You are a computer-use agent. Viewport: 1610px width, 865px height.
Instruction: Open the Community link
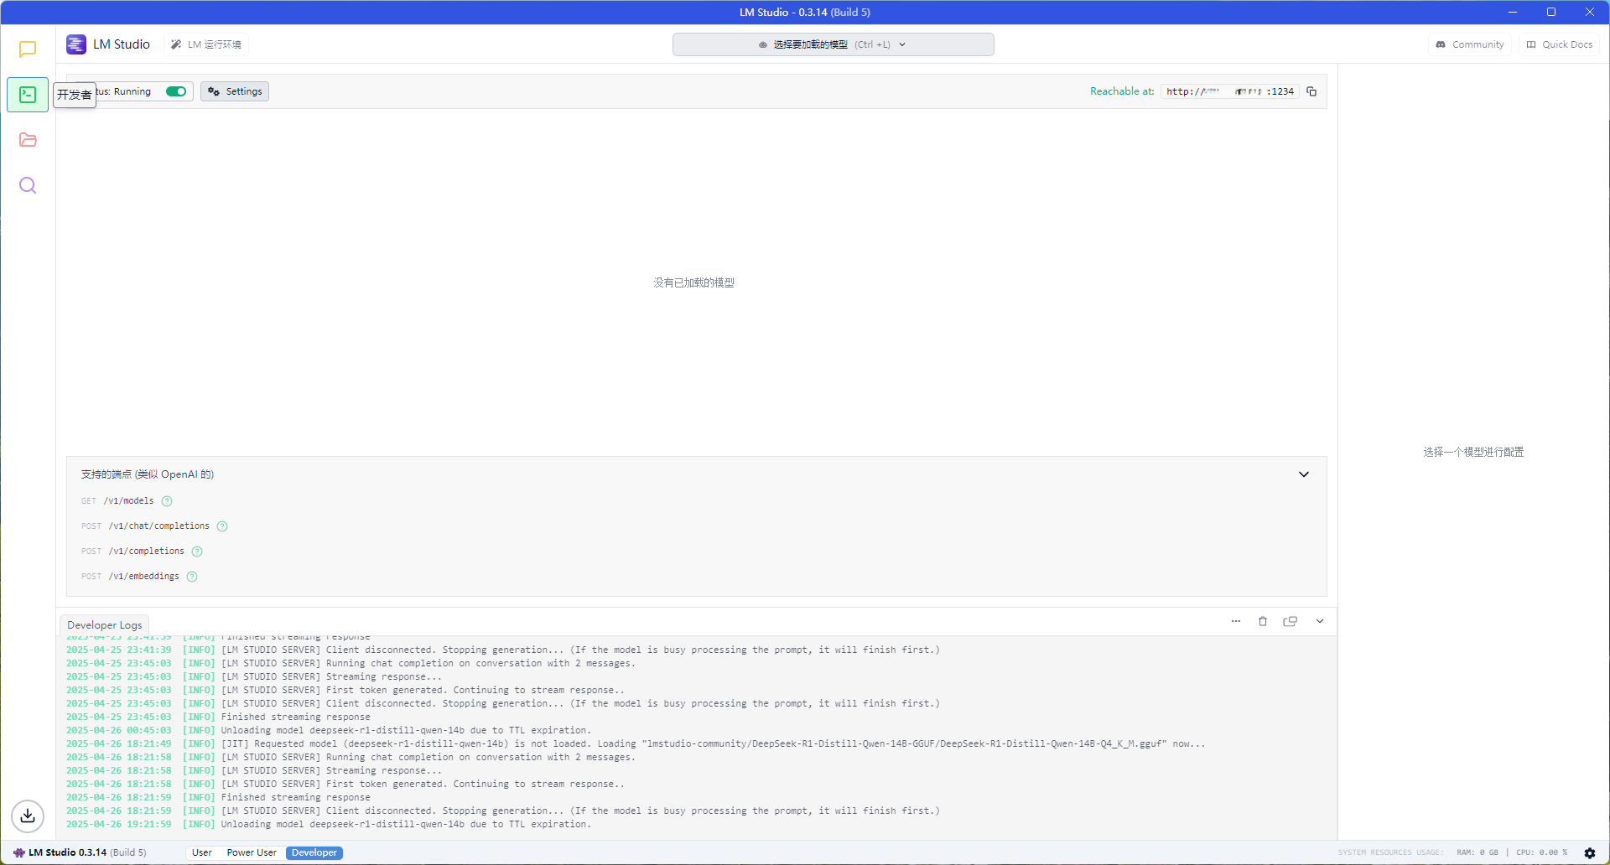click(x=1469, y=44)
